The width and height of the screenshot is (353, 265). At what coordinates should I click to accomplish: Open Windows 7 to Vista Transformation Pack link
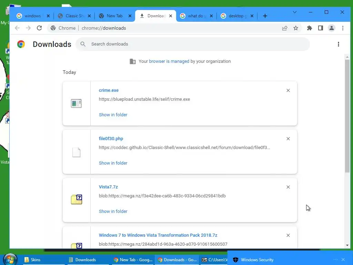point(158,235)
